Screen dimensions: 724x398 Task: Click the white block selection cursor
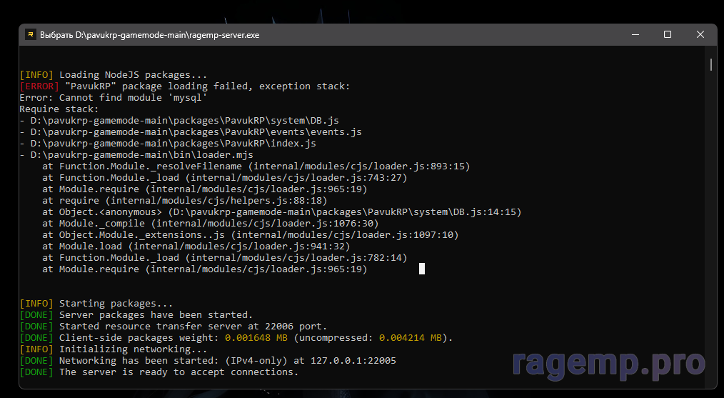422,269
